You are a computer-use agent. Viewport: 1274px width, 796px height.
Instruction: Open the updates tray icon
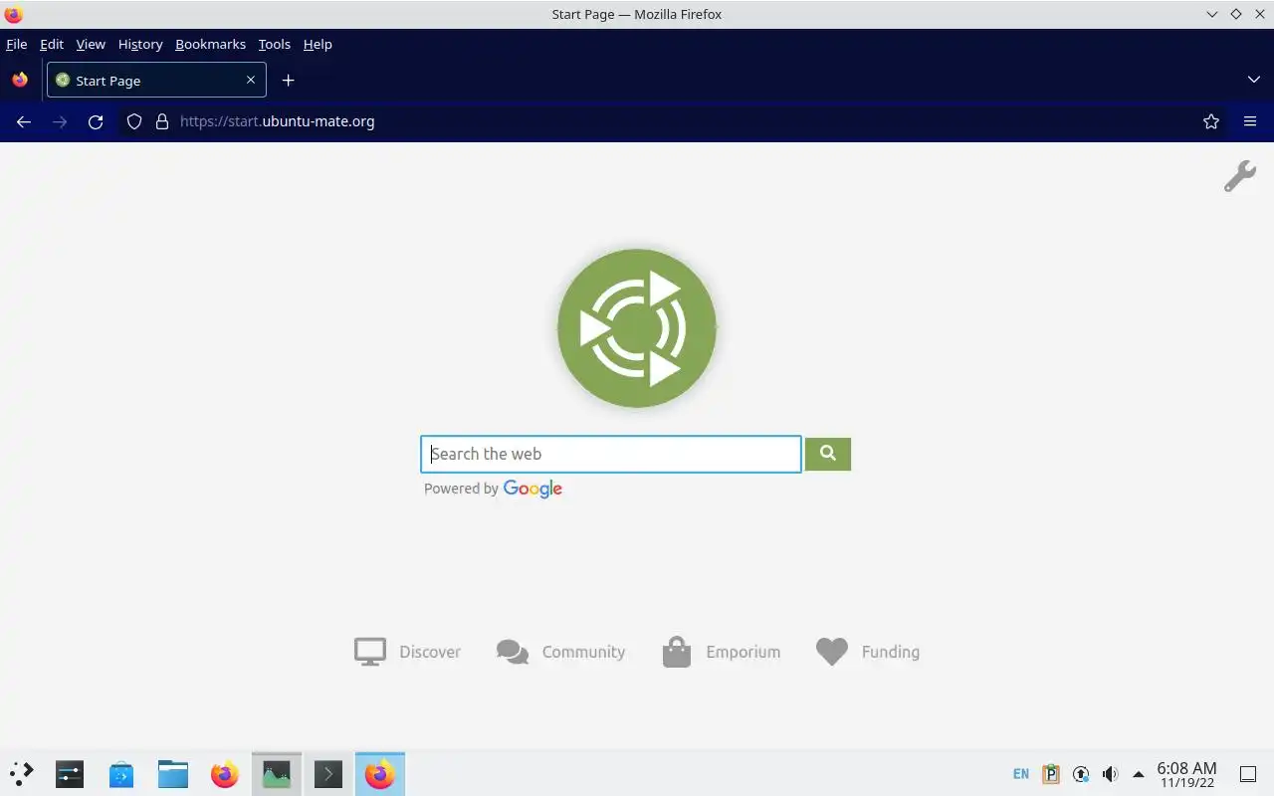tap(1081, 773)
